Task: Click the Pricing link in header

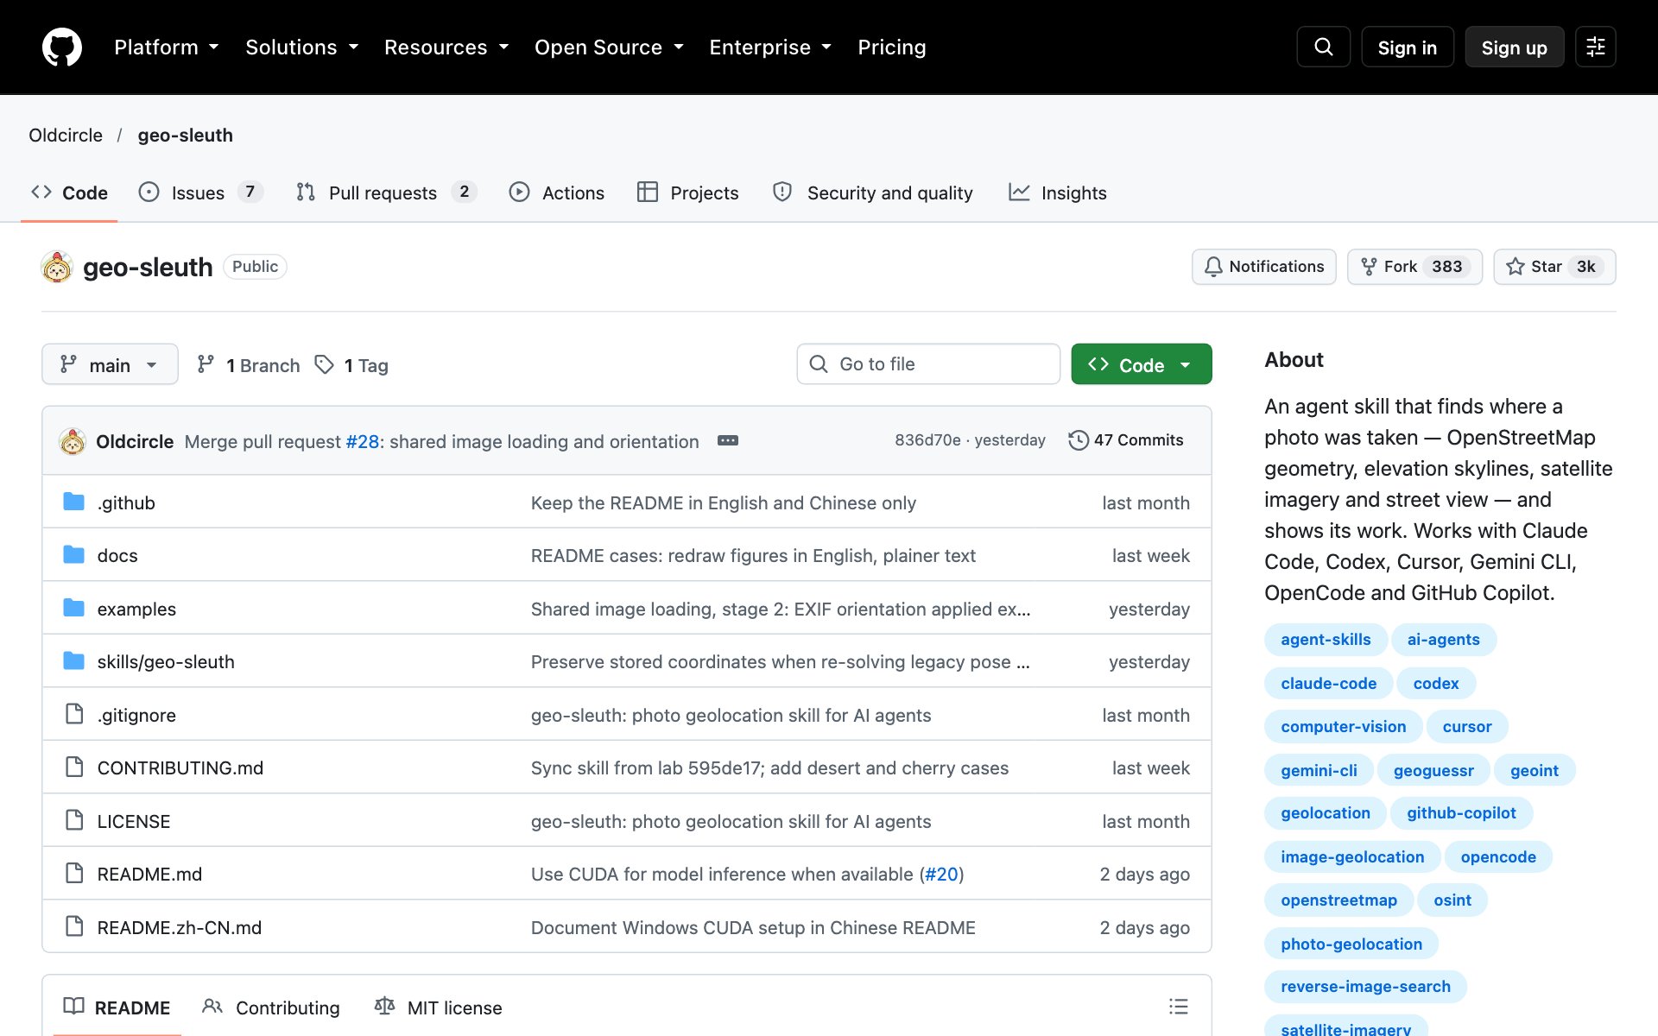Action: click(891, 47)
